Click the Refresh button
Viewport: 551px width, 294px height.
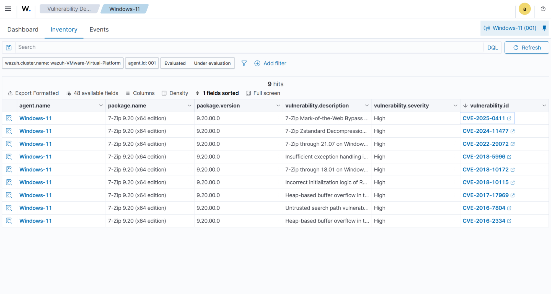coord(527,47)
